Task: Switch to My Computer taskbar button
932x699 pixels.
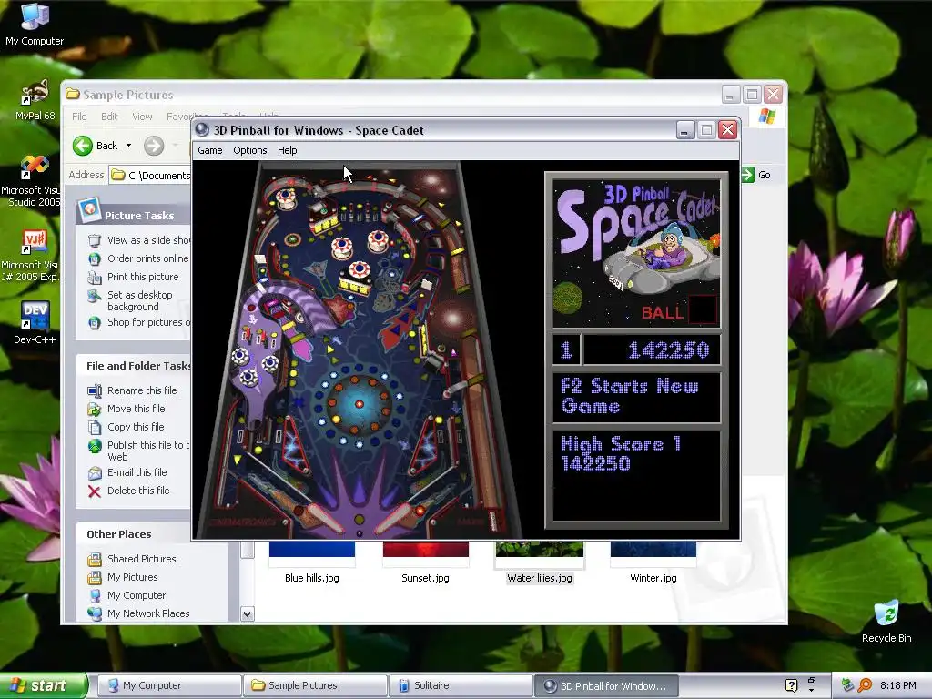Action: click(x=169, y=685)
